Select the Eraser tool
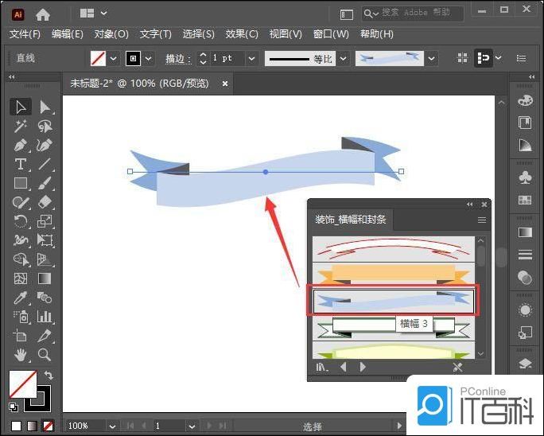 pyautogui.click(x=45, y=202)
